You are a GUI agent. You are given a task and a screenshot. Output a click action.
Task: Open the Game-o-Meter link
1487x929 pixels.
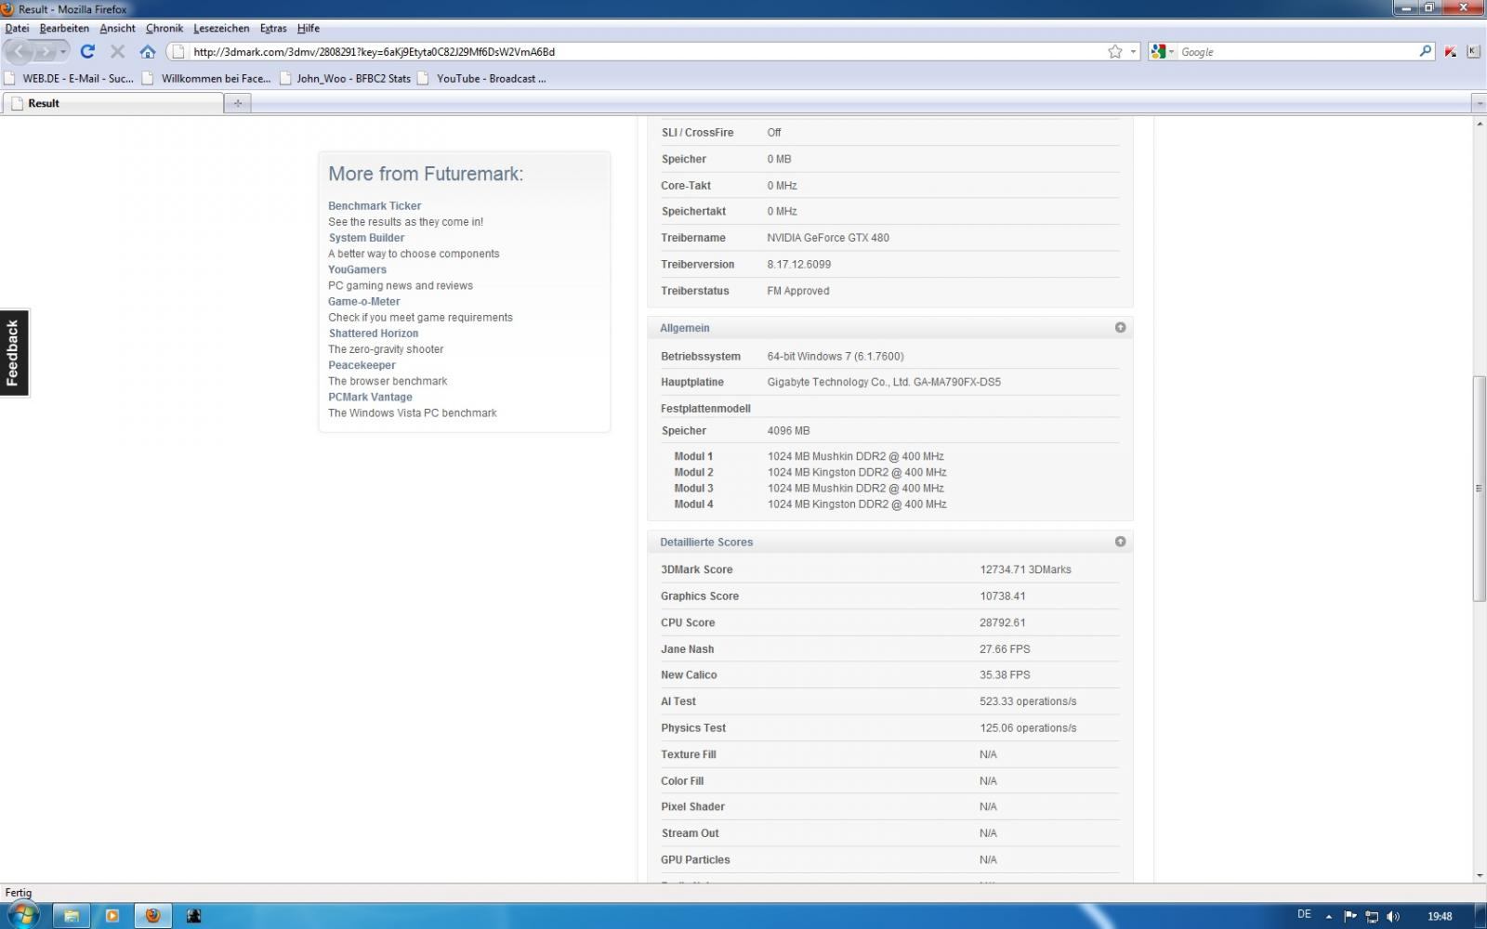364,302
